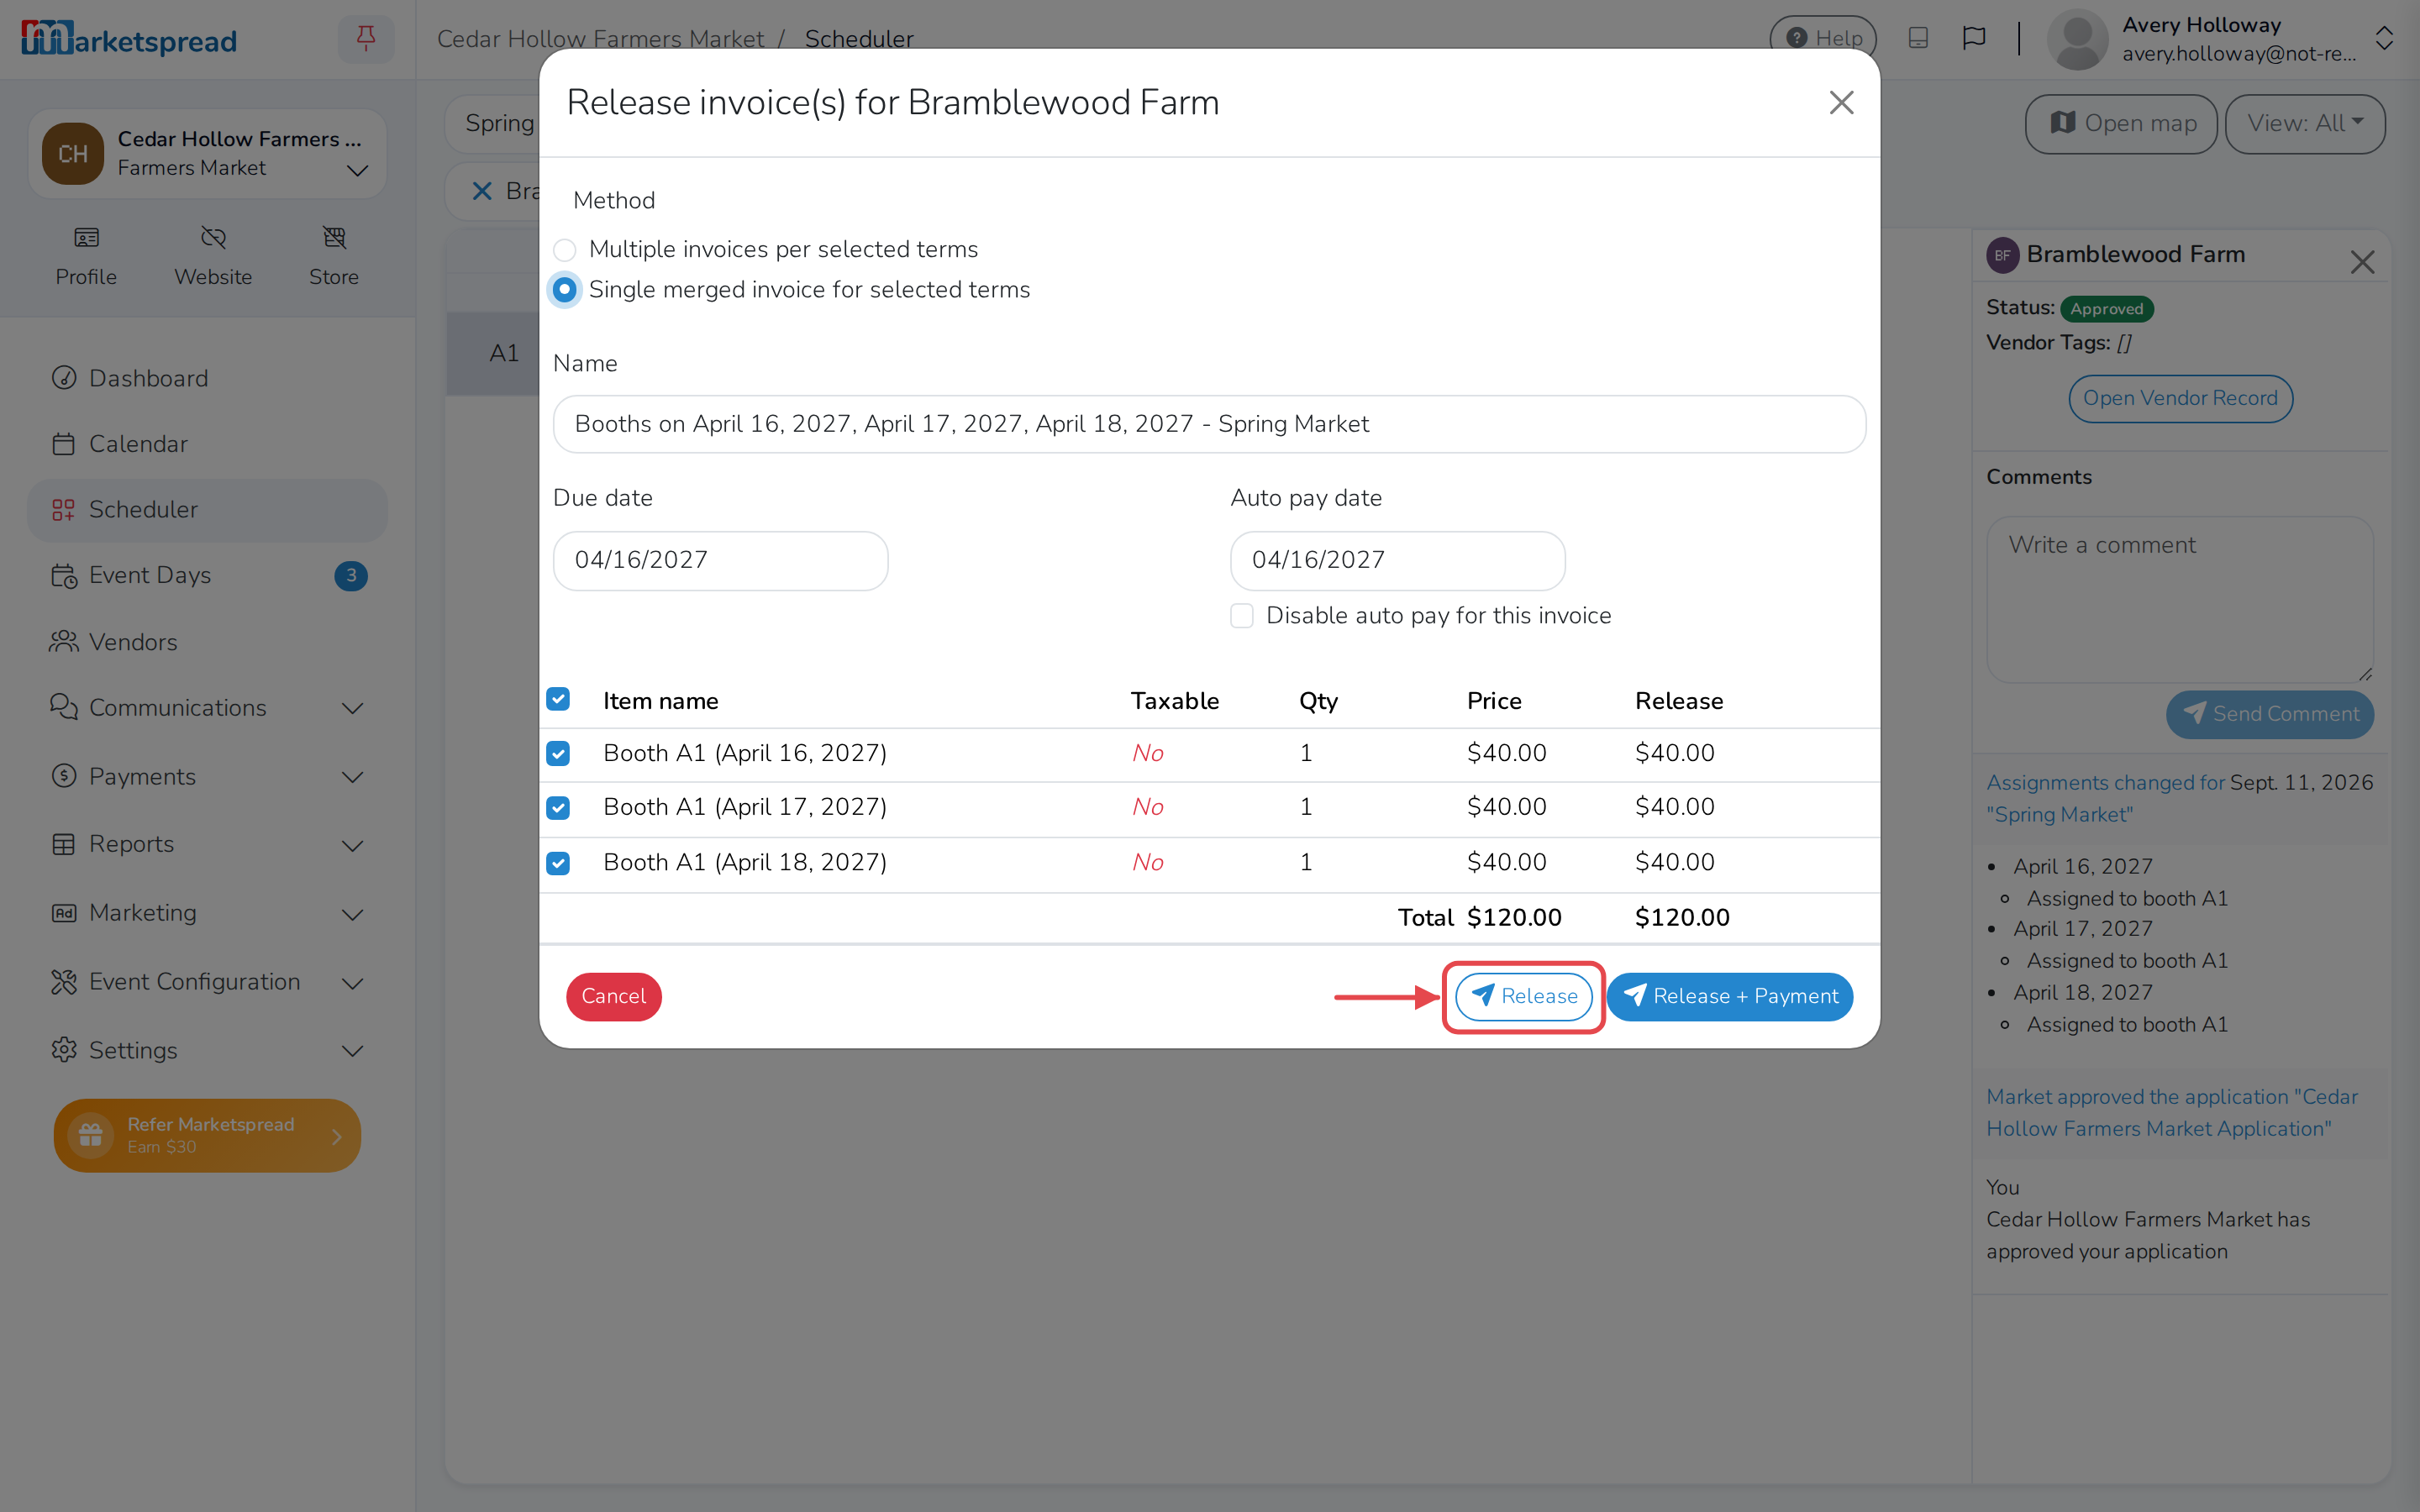
Task: Click the Release button
Action: click(1523, 996)
